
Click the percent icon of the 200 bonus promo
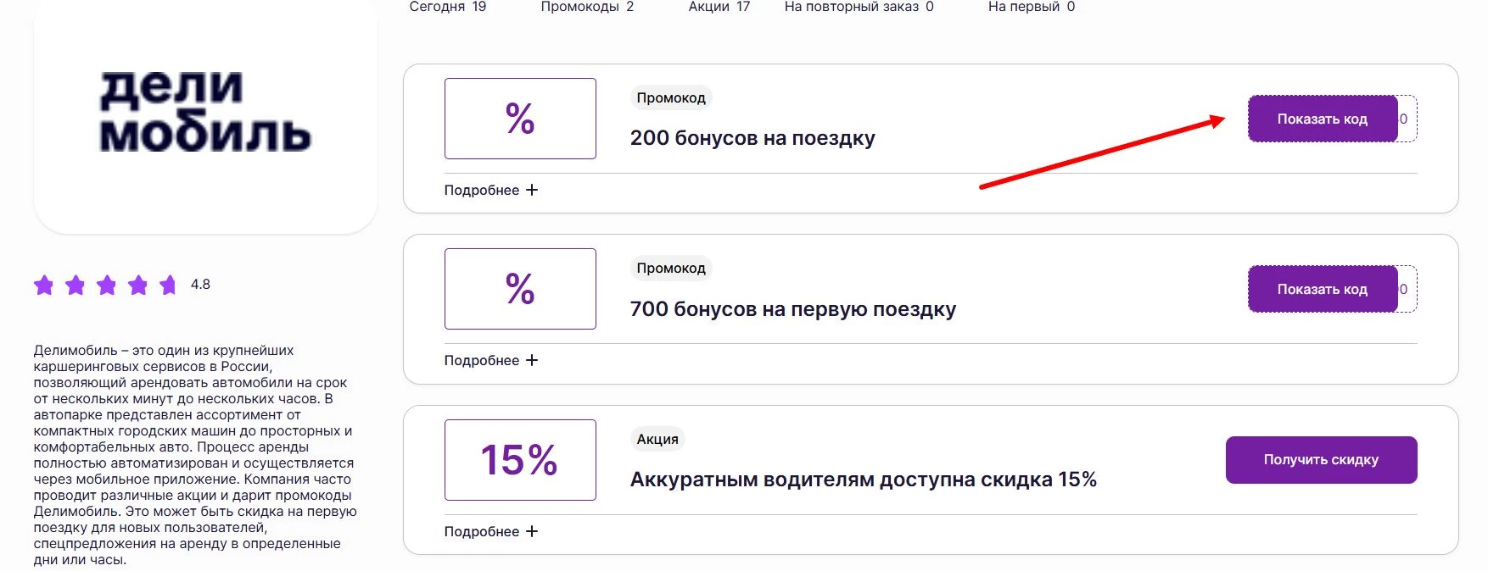pyautogui.click(x=519, y=119)
